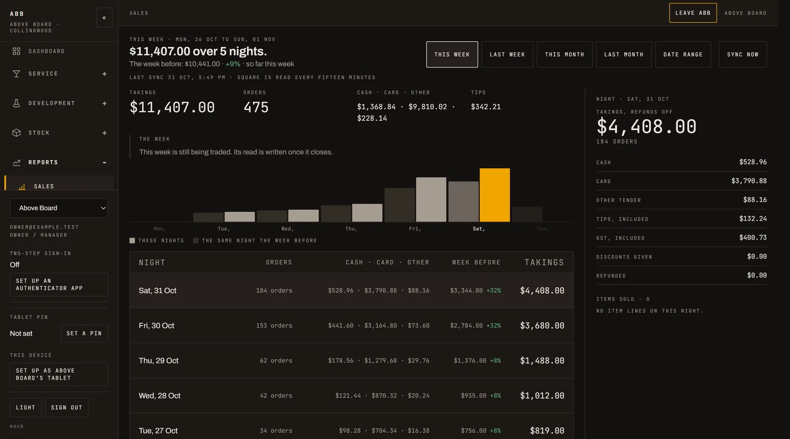Click the Week Before column header

point(476,263)
